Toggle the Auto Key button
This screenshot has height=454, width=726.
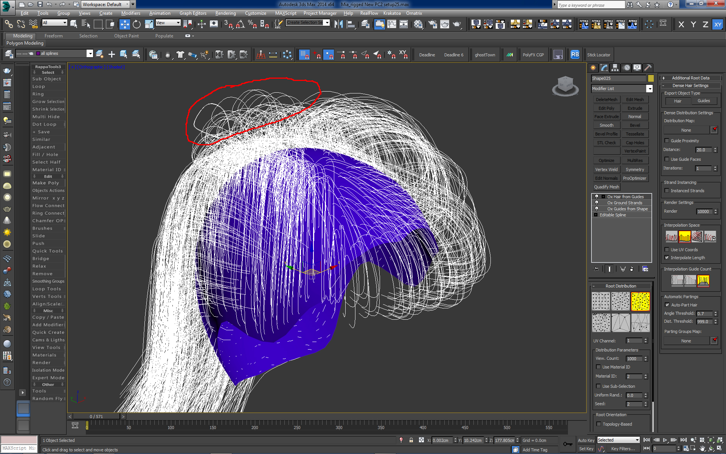tap(586, 440)
